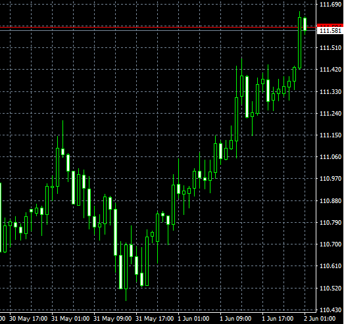The height and width of the screenshot is (324, 344).
Task: Click the 30 May 17:00 time label
Action: coord(28,319)
